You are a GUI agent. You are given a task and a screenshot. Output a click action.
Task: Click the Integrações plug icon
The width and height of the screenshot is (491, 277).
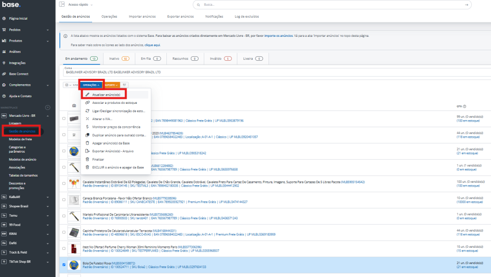pyautogui.click(x=4, y=63)
